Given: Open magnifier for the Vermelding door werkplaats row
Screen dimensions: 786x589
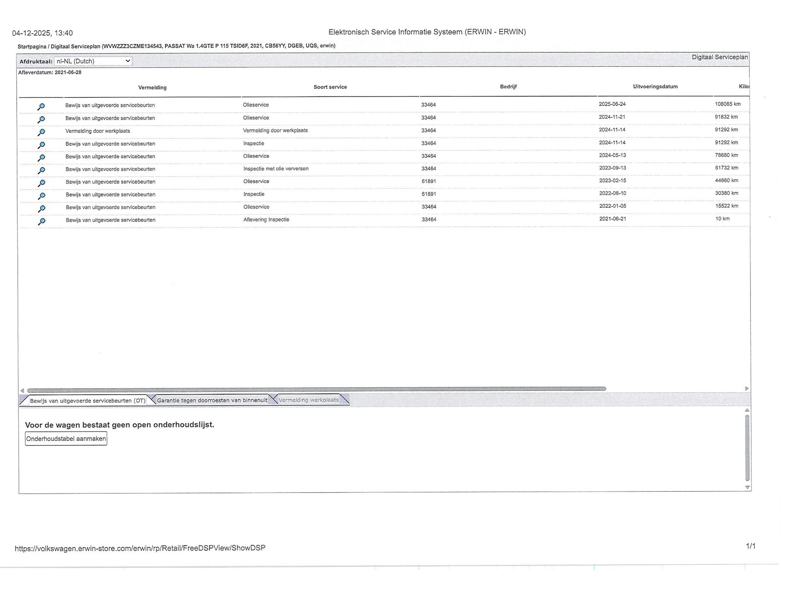Looking at the screenshot, I should (41, 132).
